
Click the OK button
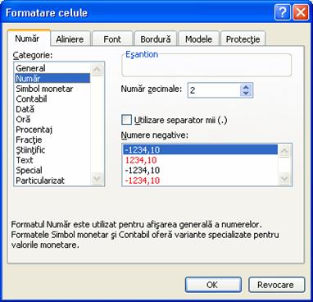pos(213,285)
